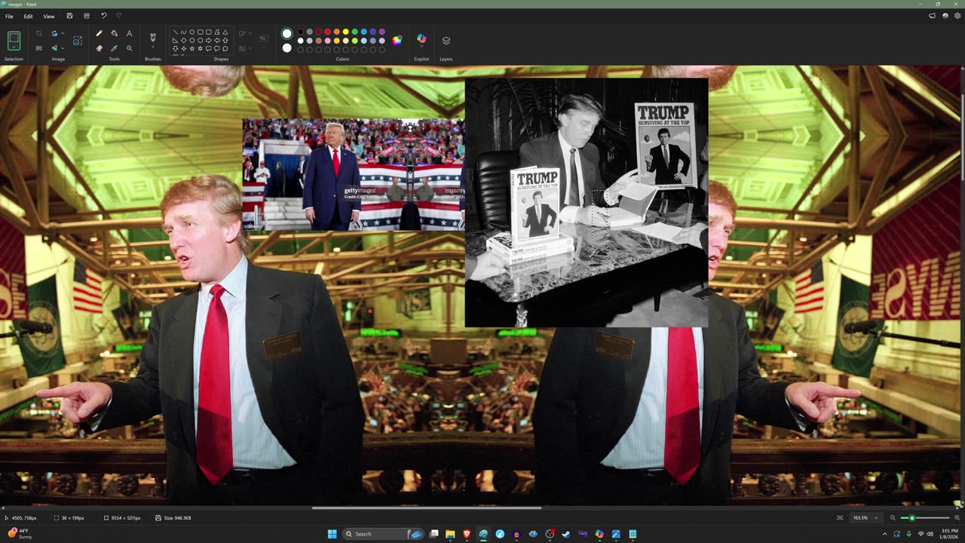Open the Copilot menu
Image resolution: width=965 pixels, height=543 pixels.
click(421, 39)
